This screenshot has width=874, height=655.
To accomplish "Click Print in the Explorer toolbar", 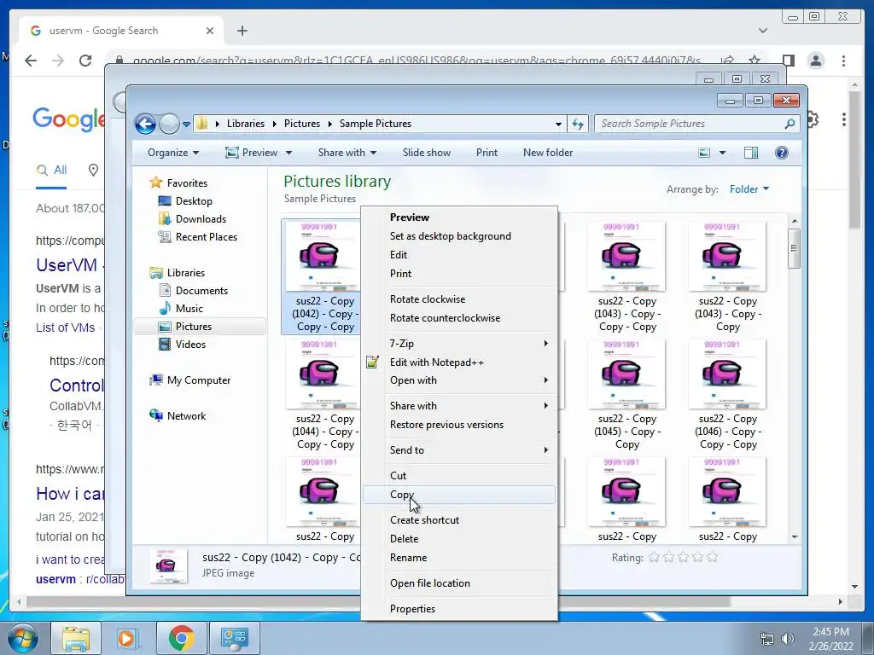I will tap(487, 153).
